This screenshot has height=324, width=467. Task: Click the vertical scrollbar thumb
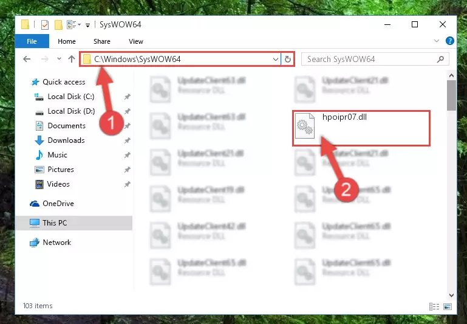[x=451, y=95]
